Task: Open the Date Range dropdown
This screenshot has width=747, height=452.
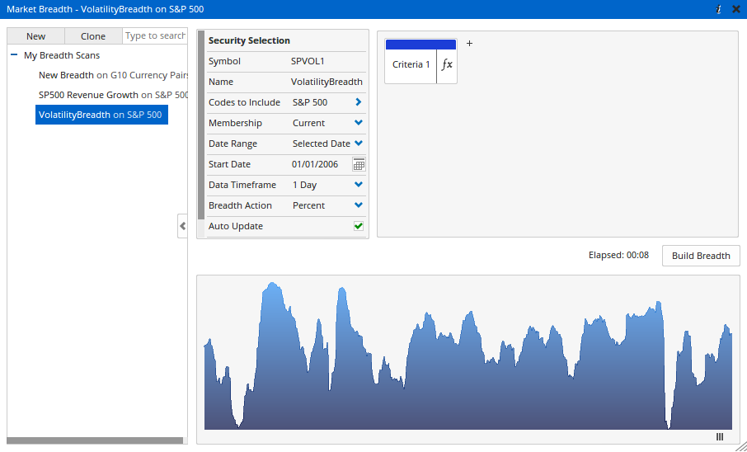Action: (x=359, y=144)
